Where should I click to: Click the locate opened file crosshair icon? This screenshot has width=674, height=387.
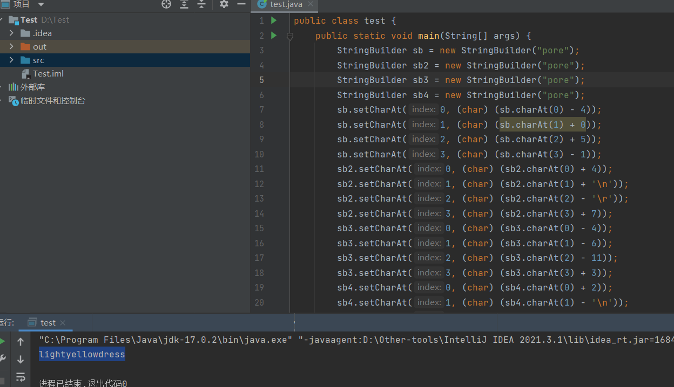click(166, 4)
